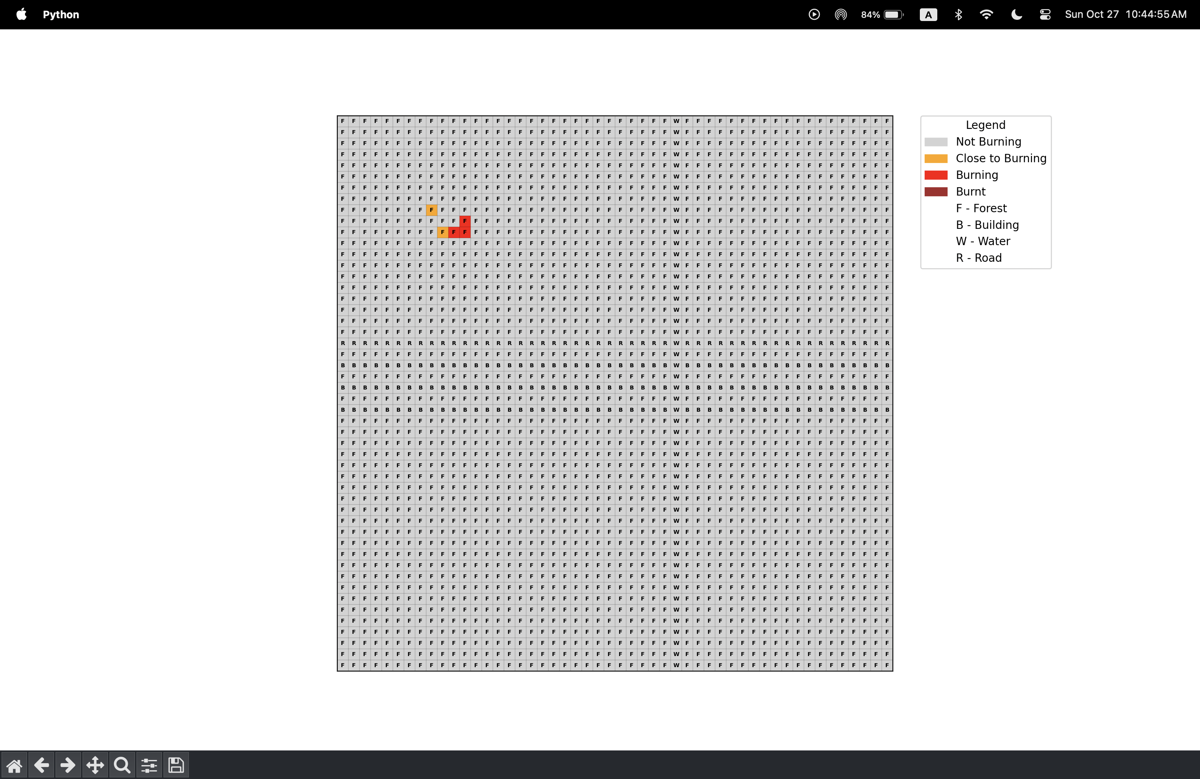Viewport: 1200px width, 779px height.
Task: Click the top burning red grid cell
Action: pyautogui.click(x=465, y=221)
